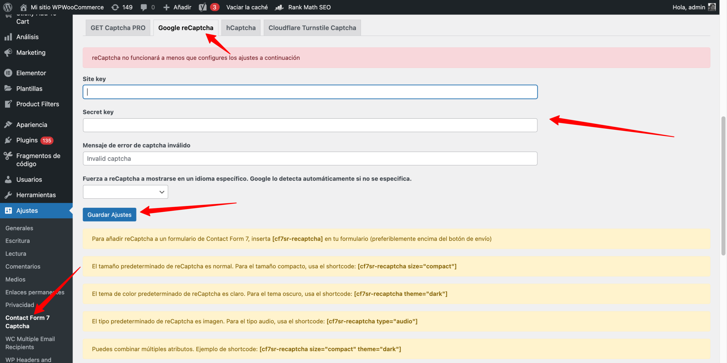Click the Apariencia brush icon
The height and width of the screenshot is (363, 727).
tap(8, 125)
